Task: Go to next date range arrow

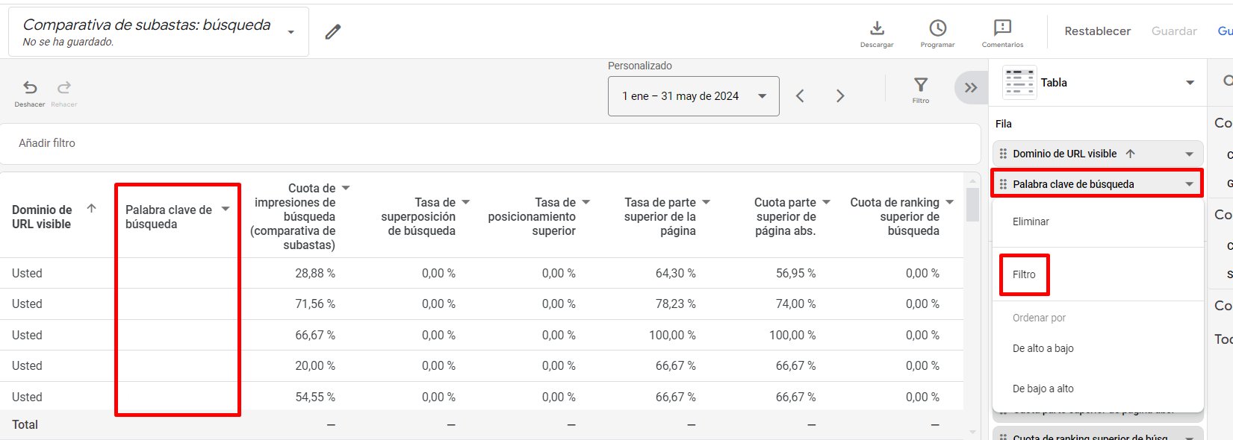Action: [x=840, y=96]
